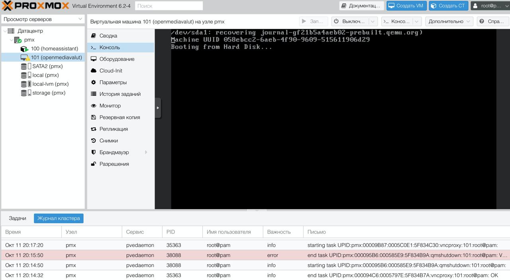Click the Создать CT button
The image size is (510, 280).
point(449,6)
